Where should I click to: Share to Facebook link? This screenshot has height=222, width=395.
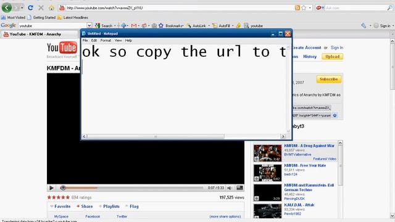[x=93, y=216]
